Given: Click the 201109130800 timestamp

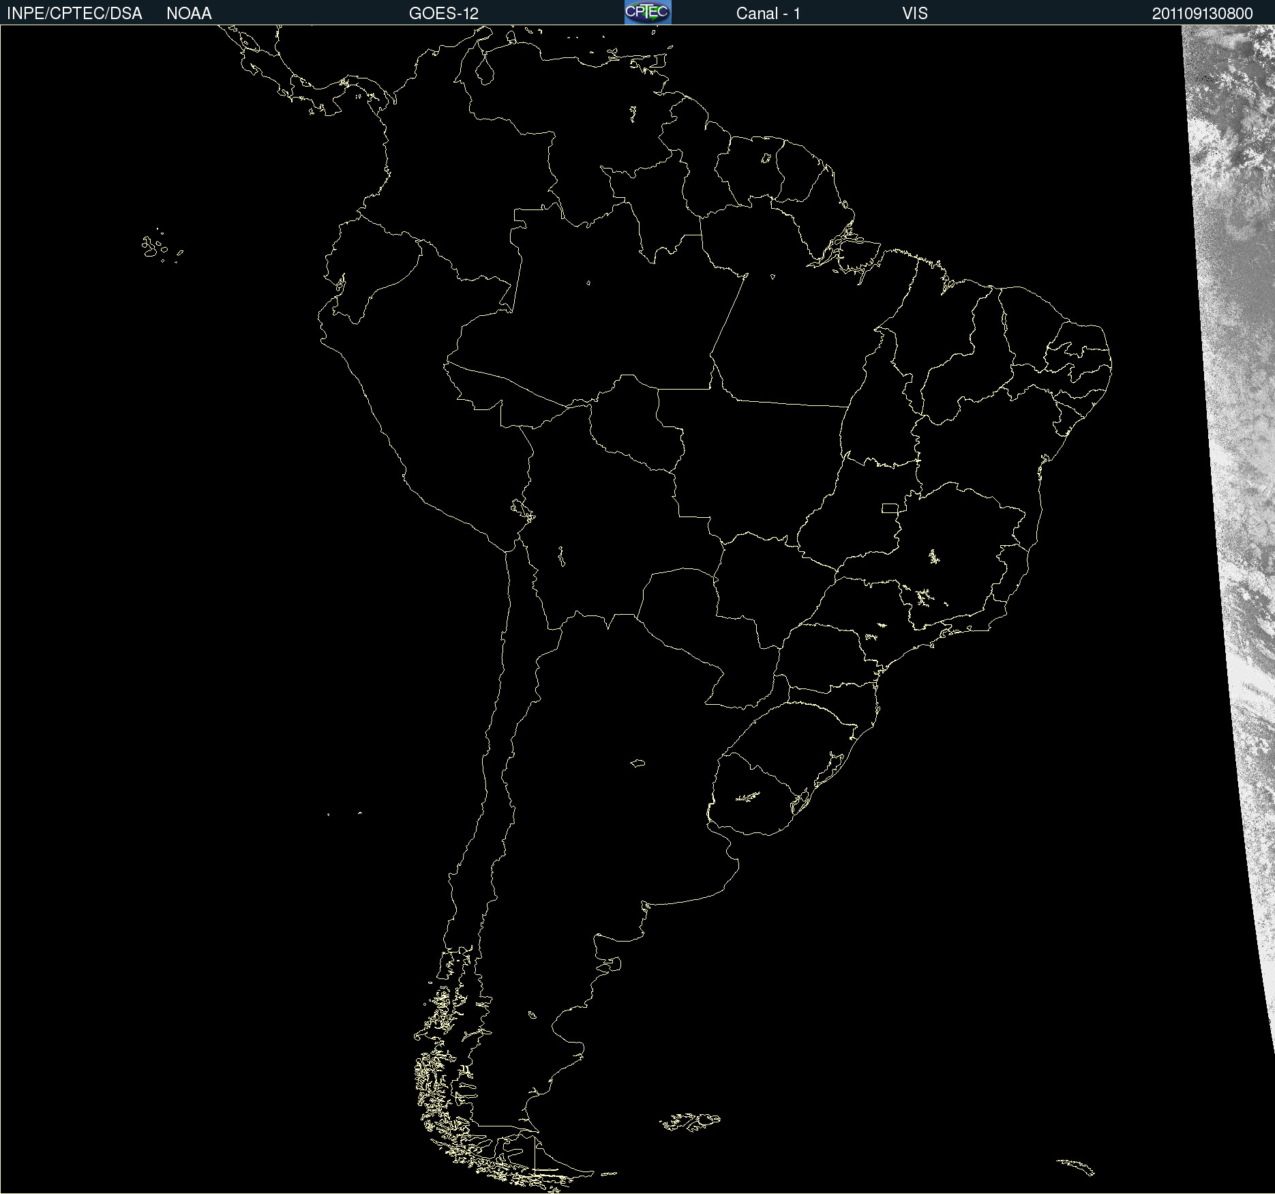Looking at the screenshot, I should click(1203, 14).
